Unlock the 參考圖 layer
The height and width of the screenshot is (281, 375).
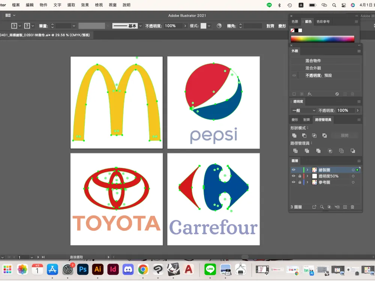click(300, 182)
